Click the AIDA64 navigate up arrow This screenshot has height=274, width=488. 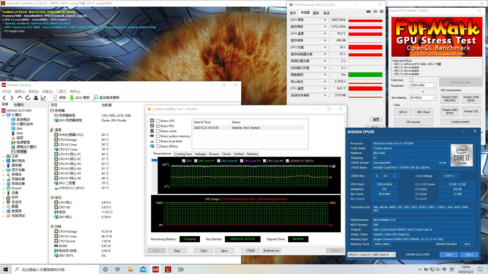tap(20, 98)
